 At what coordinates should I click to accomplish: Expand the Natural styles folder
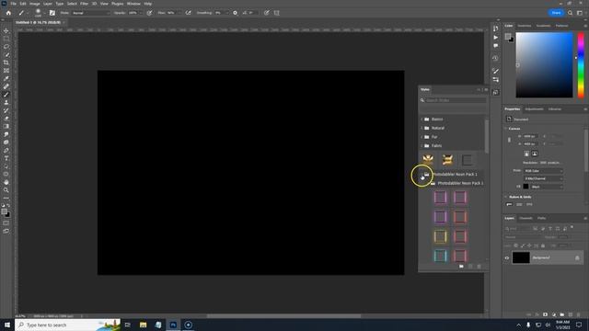422,128
